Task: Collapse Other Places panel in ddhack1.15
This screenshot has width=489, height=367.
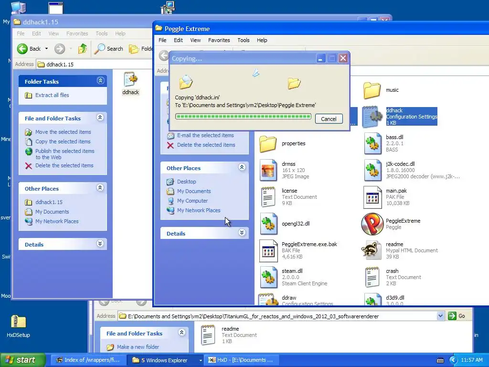Action: (x=100, y=188)
